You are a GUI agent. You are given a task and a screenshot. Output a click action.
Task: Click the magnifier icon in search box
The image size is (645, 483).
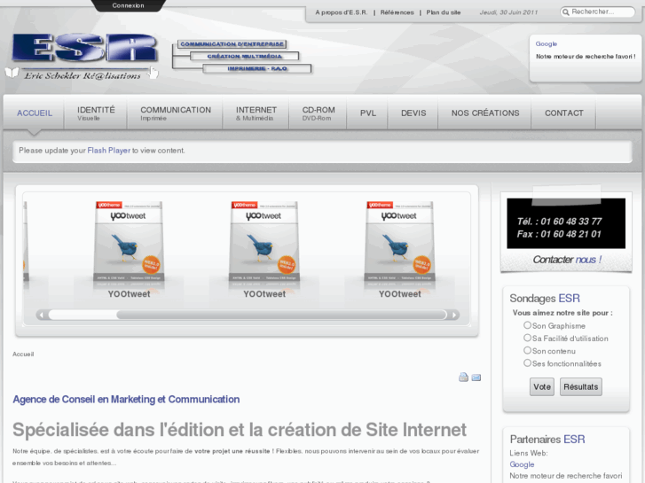(x=566, y=12)
